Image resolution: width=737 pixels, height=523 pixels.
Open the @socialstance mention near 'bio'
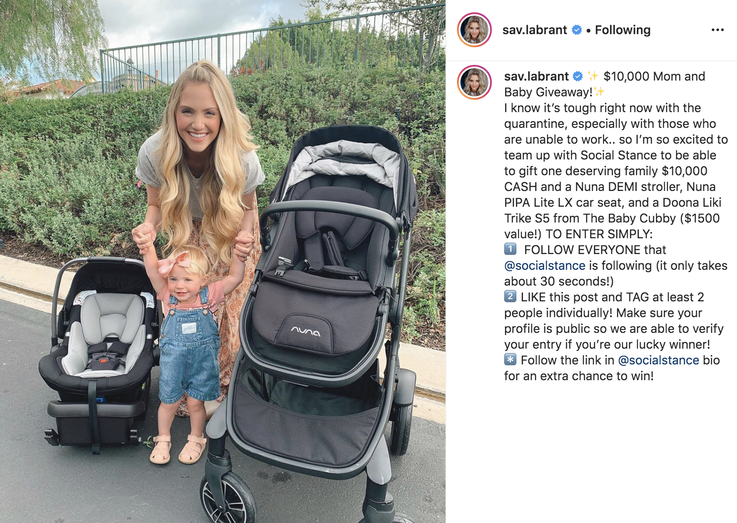658,360
